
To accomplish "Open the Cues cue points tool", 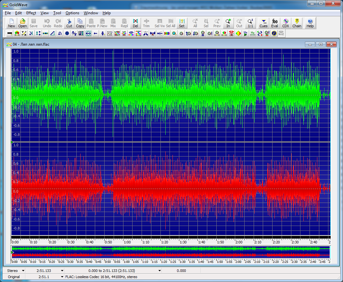I will coord(263,23).
